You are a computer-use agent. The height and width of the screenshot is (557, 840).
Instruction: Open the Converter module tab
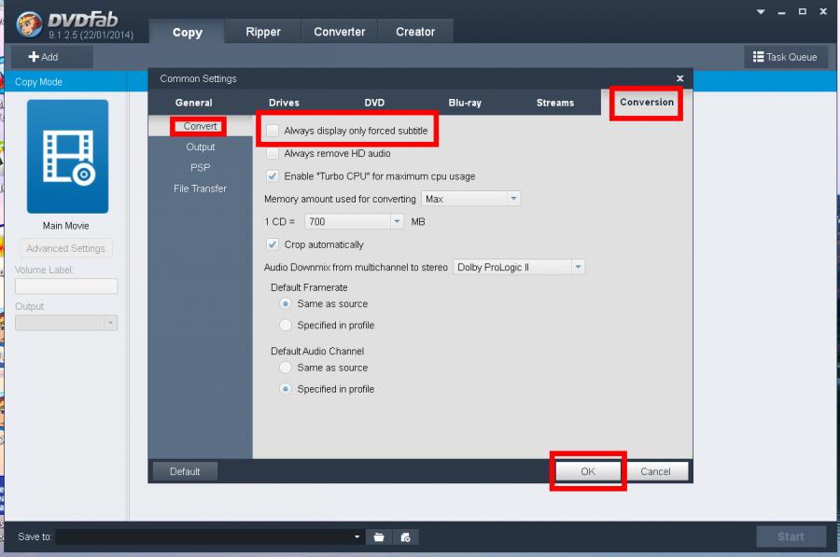[x=340, y=32]
